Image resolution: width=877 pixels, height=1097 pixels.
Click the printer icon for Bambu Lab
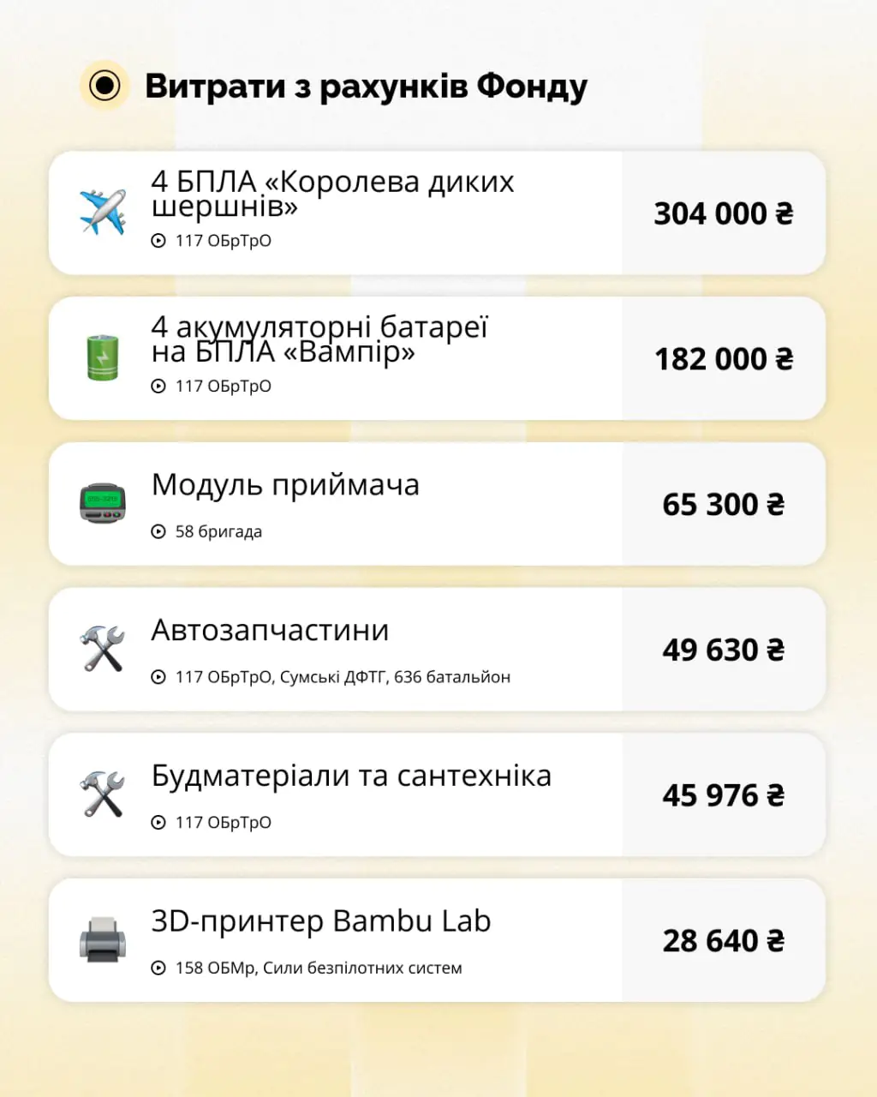(103, 940)
